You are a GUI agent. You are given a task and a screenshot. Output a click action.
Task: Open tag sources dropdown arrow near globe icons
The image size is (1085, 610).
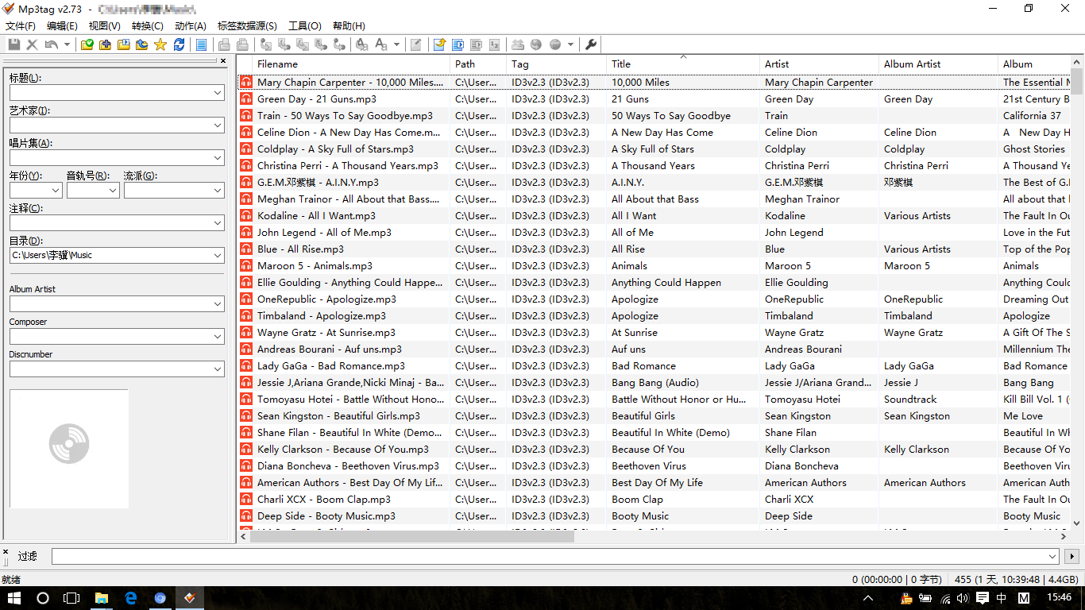[x=570, y=44]
